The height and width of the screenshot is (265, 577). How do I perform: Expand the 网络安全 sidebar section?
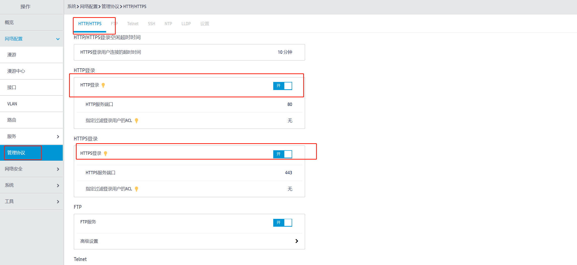click(58, 169)
